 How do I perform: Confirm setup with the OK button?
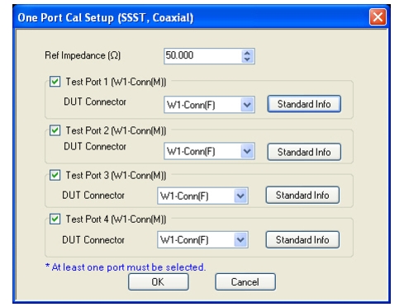click(x=159, y=281)
